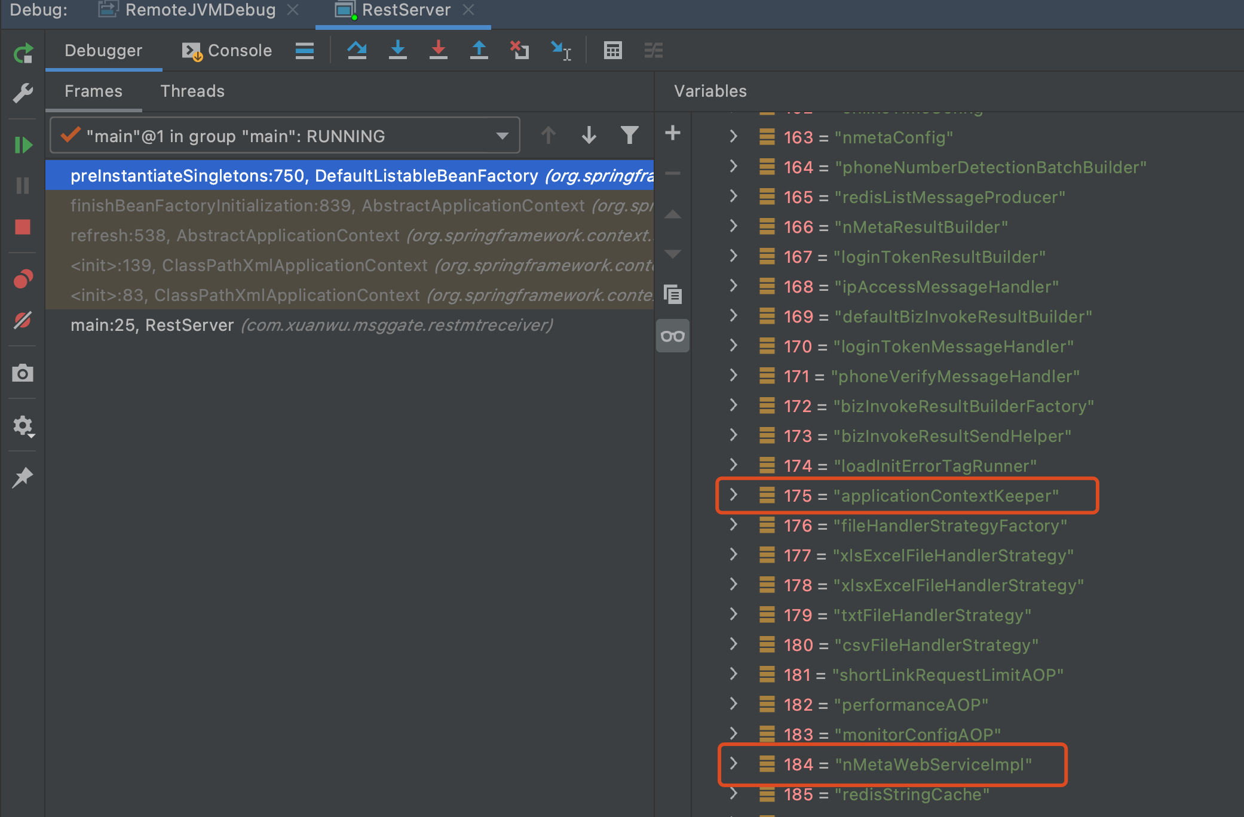This screenshot has width=1244, height=817.
Task: Expand variable 168 ipAccessMessageHandler
Action: coord(734,286)
